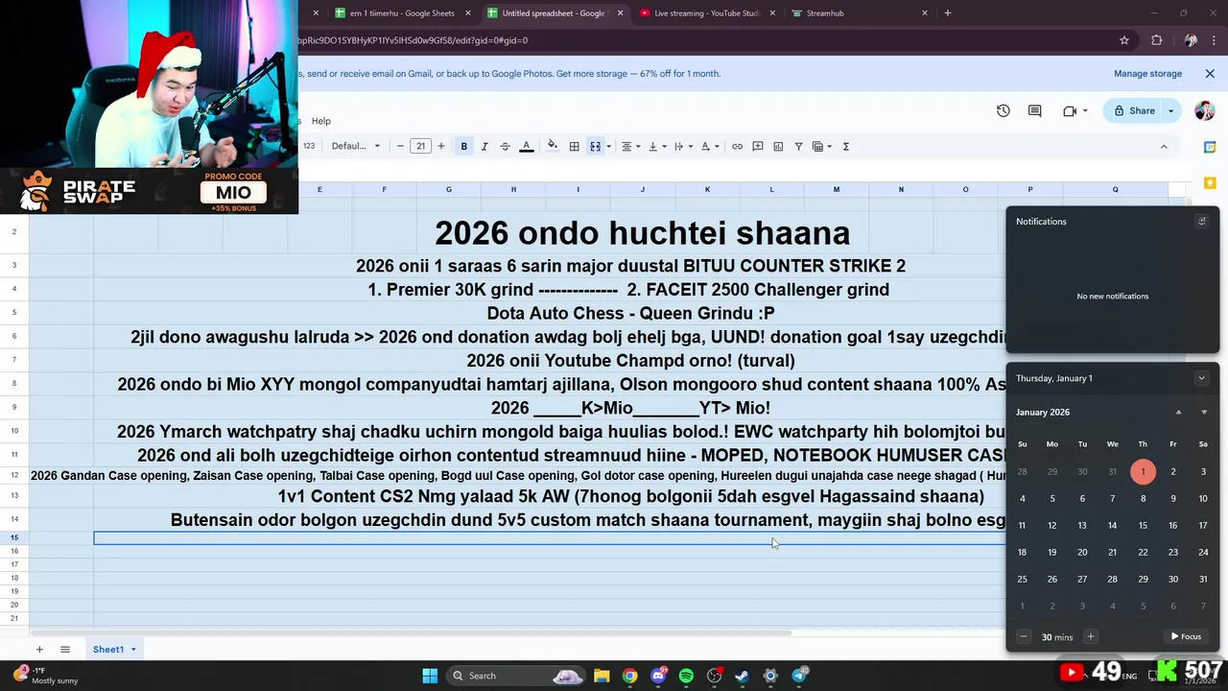
Task: Open the all sheets list
Action: (x=65, y=650)
